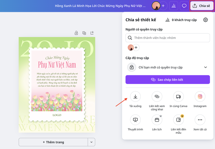The image size is (215, 149).
Task: Click the Thêm trang button
Action: pyautogui.click(x=53, y=142)
